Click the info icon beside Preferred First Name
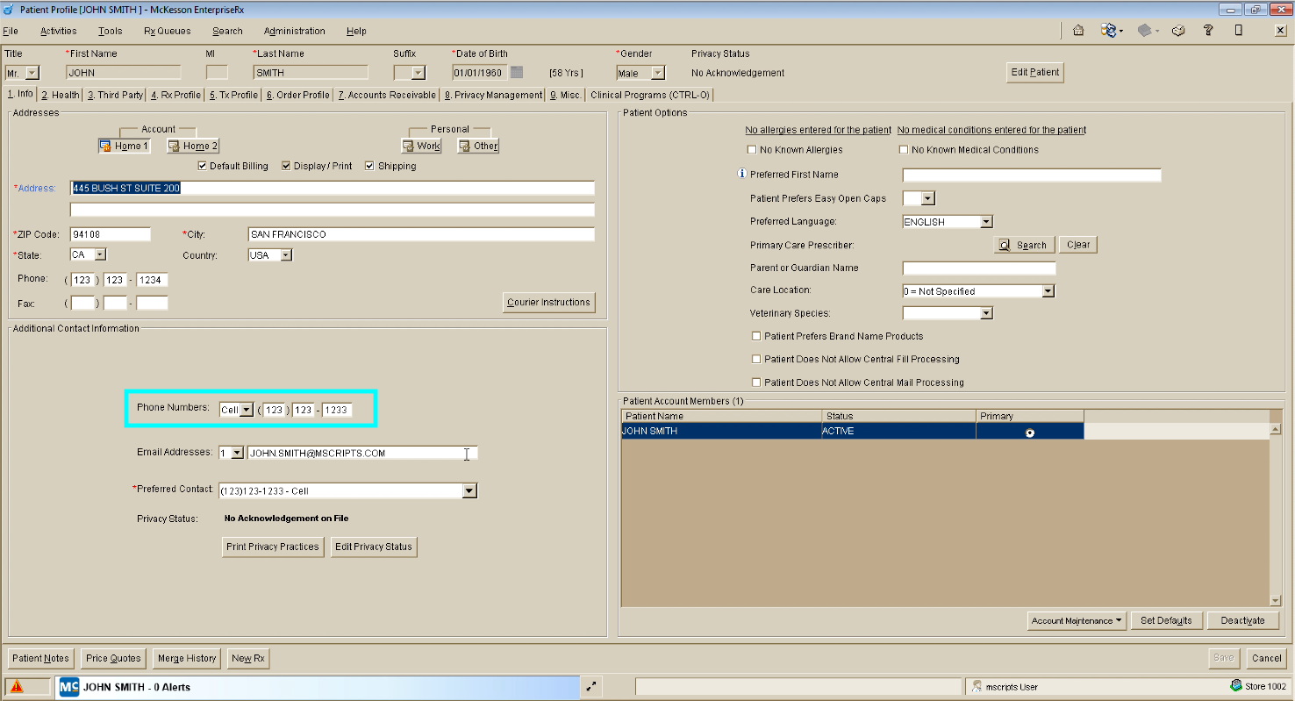This screenshot has width=1295, height=701. [x=743, y=174]
